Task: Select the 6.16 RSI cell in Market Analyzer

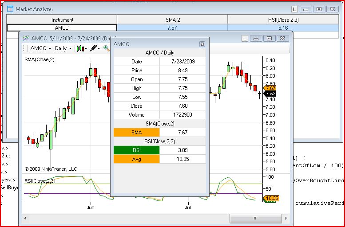Action: [x=283, y=28]
